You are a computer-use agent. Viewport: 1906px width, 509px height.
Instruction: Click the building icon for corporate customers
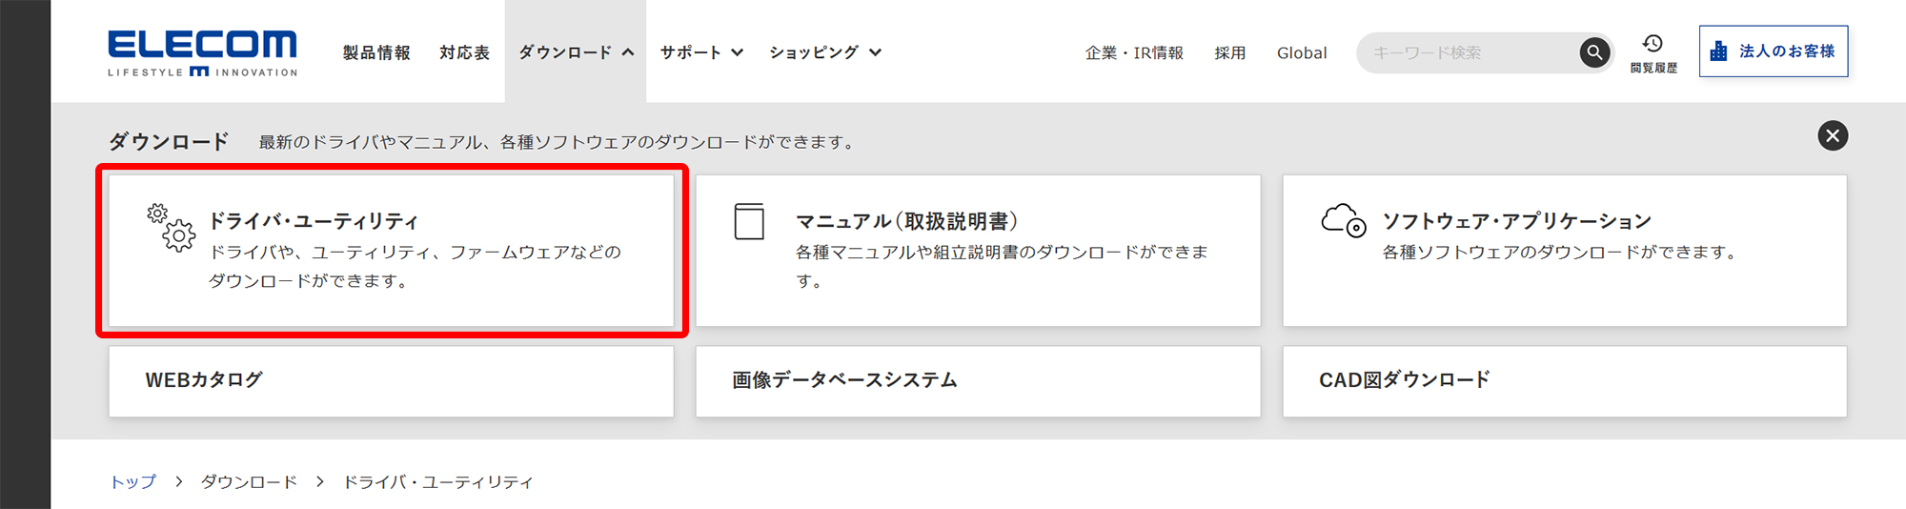[1718, 51]
